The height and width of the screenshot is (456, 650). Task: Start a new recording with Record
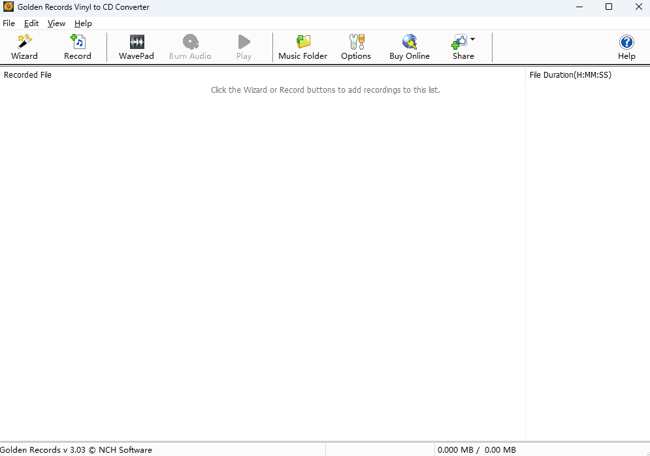pyautogui.click(x=78, y=47)
